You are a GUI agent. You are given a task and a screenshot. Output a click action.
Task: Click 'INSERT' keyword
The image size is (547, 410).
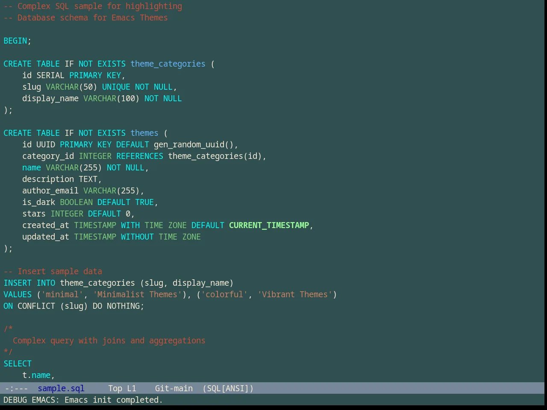click(x=18, y=283)
